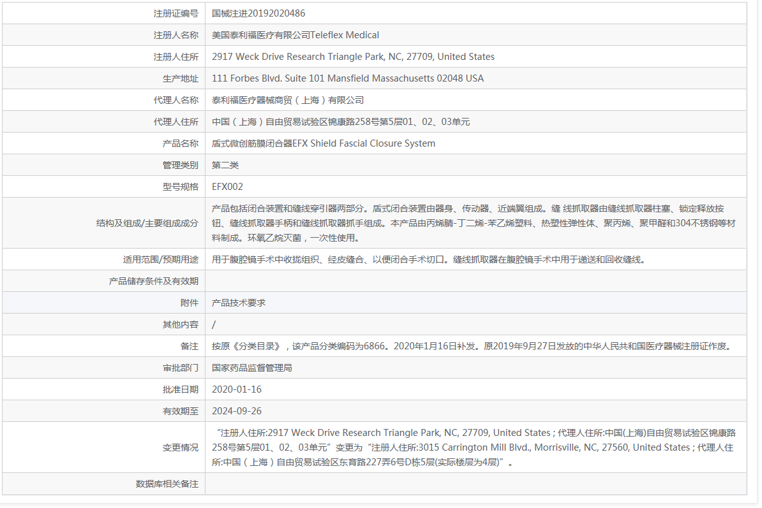Click the 变更情况 label
The height and width of the screenshot is (508, 762).
pos(181,447)
